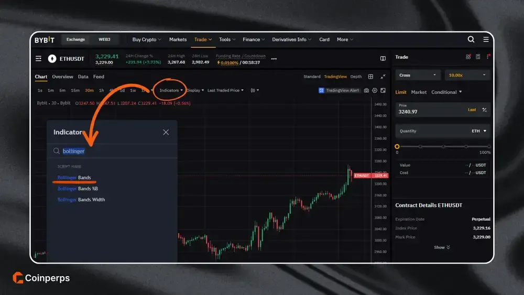Select the 15m timeframe
The height and width of the screenshot is (295, 524).
click(x=75, y=90)
